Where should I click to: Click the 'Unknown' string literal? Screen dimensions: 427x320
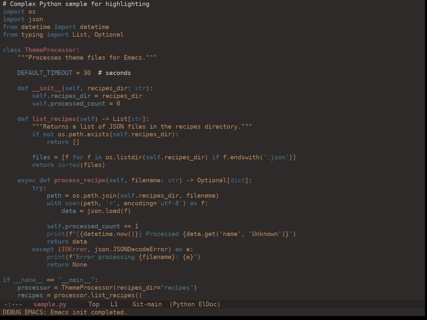265,234
